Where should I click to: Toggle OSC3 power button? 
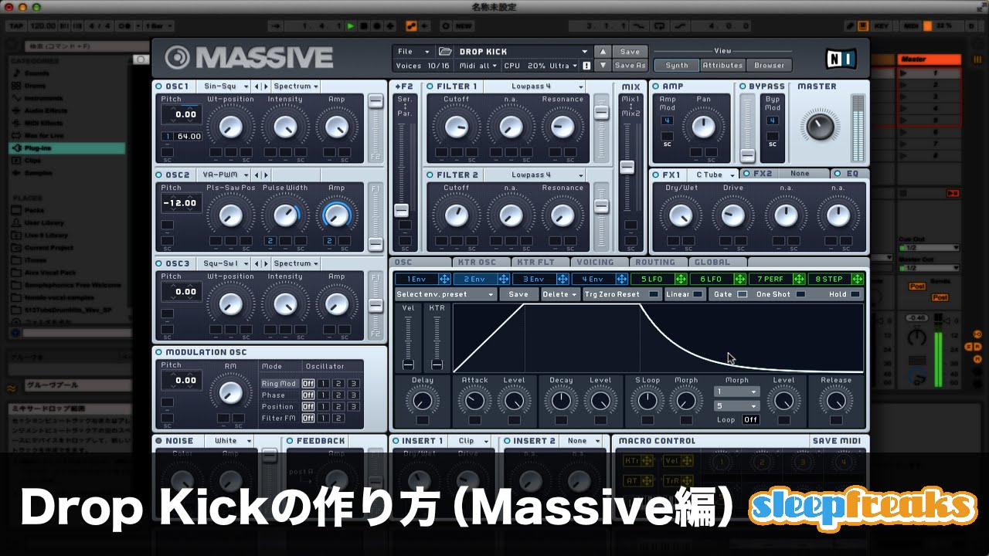(x=159, y=263)
